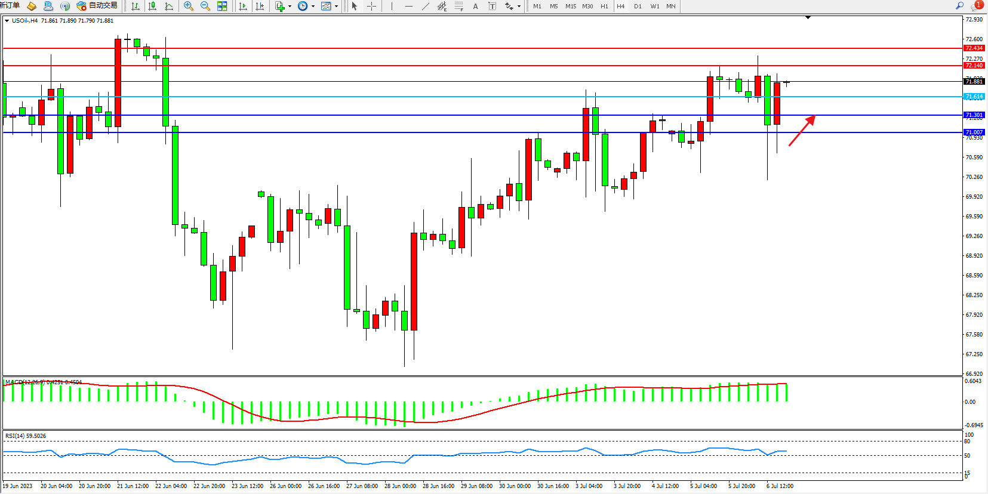Select the trendline drawing tool
Image resolution: width=988 pixels, height=494 pixels.
[x=425, y=6]
